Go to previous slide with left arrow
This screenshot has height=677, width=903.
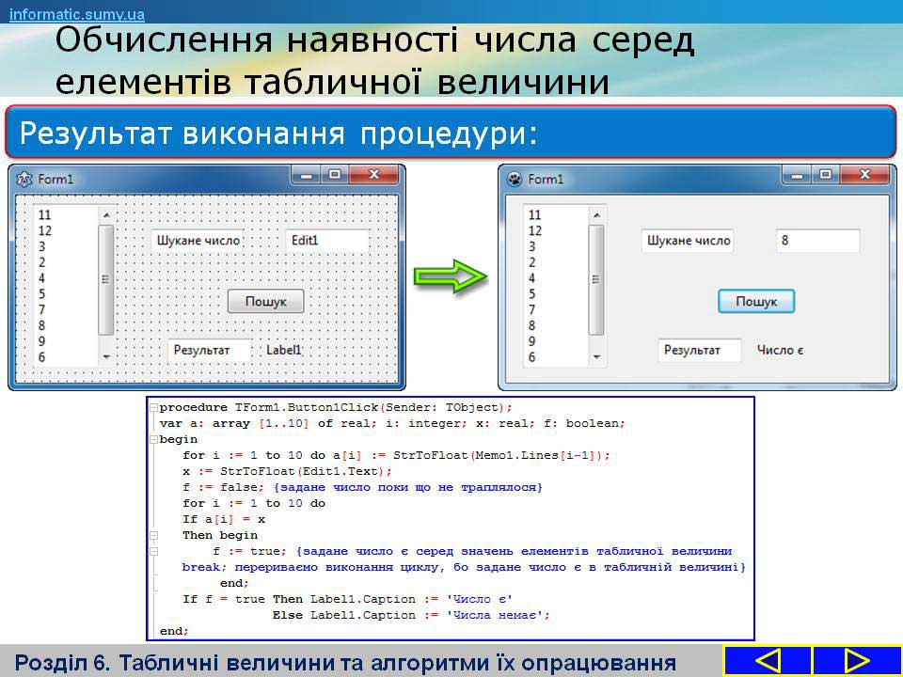coord(767,660)
